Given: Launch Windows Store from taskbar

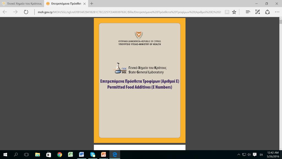Looking at the screenshot, I should (48, 155).
